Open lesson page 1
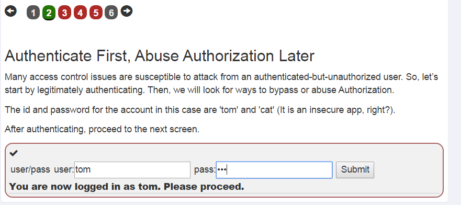This screenshot has width=461, height=205. coord(33,13)
